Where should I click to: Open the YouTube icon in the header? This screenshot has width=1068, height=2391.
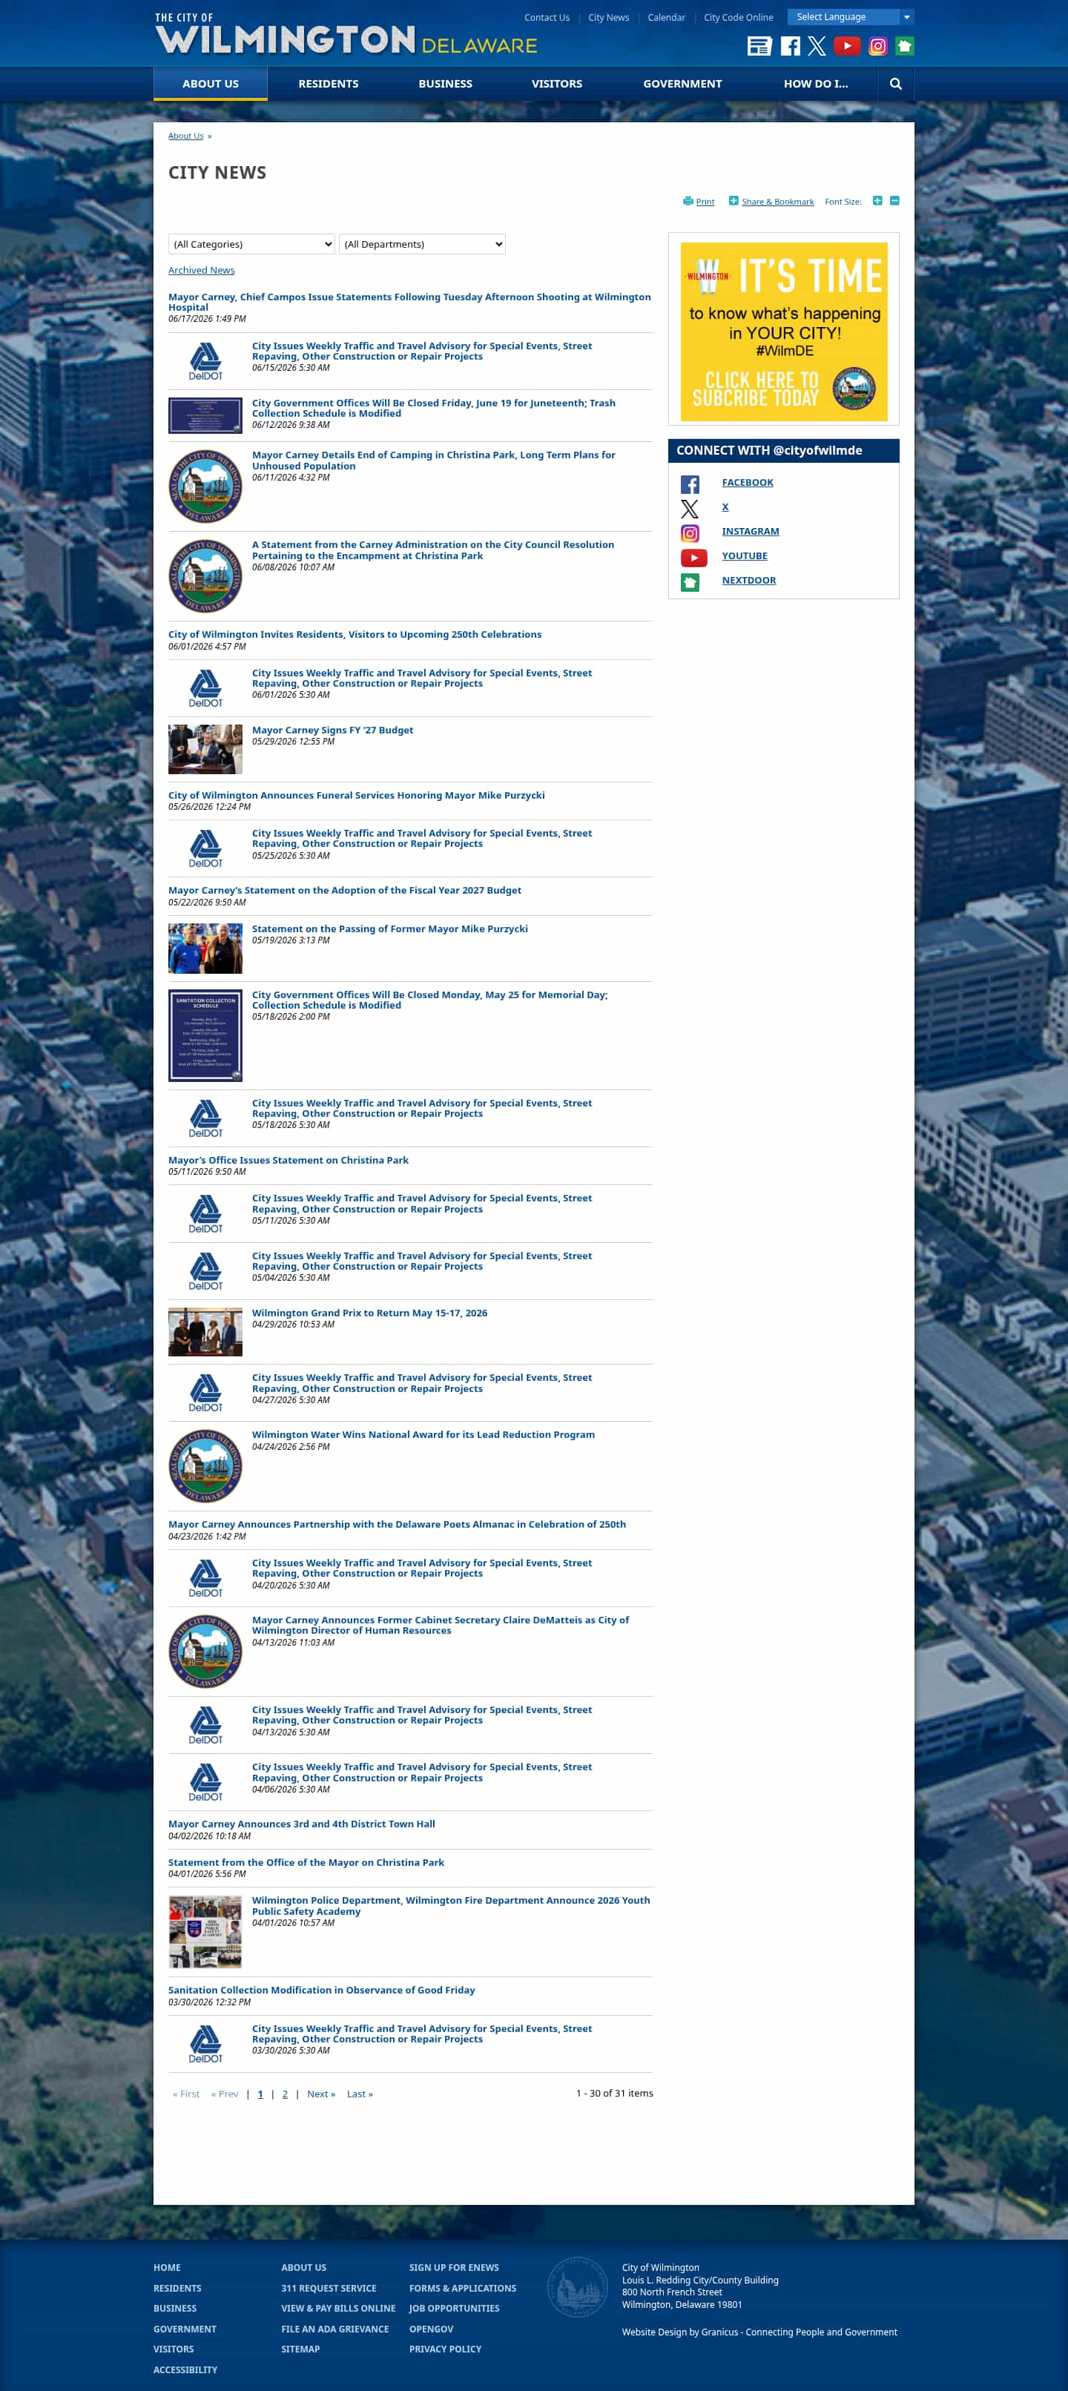pyautogui.click(x=846, y=47)
